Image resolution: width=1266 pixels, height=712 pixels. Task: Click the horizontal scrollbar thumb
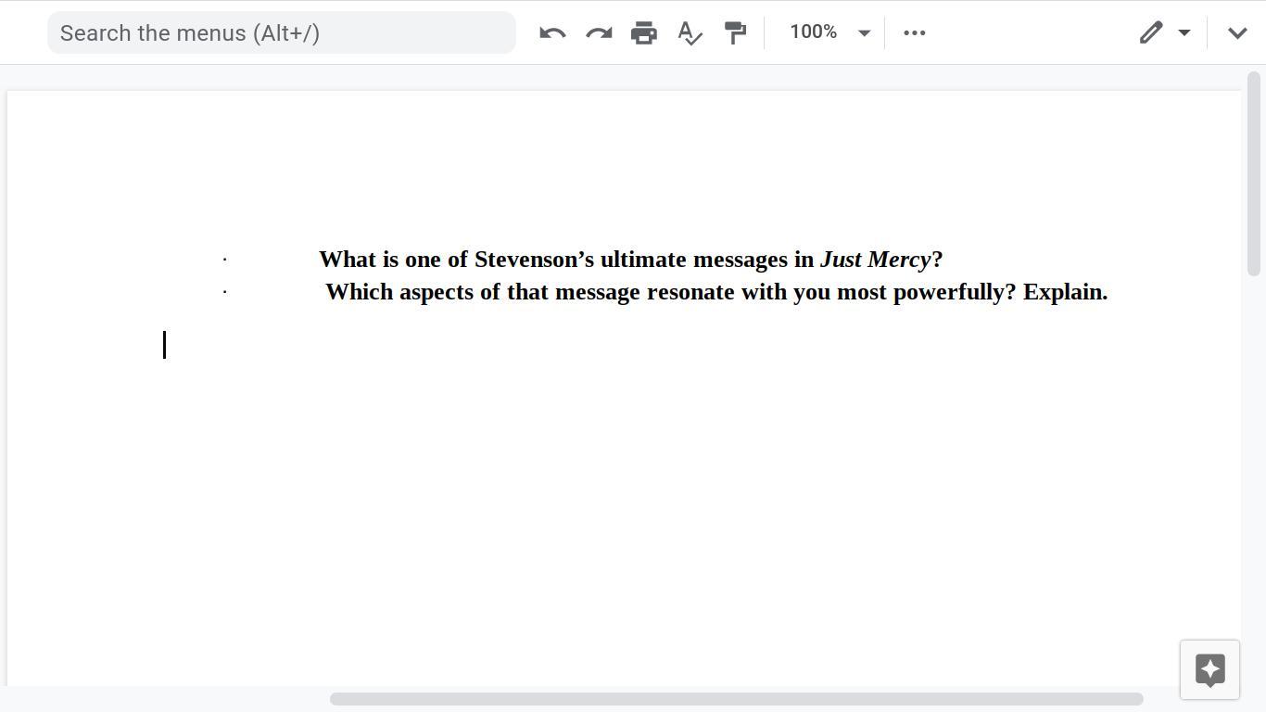coord(737,698)
